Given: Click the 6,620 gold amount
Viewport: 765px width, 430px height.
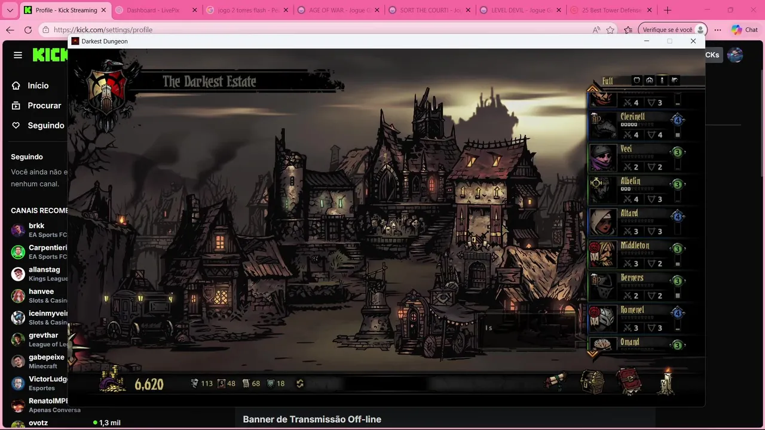Looking at the screenshot, I should 149,384.
